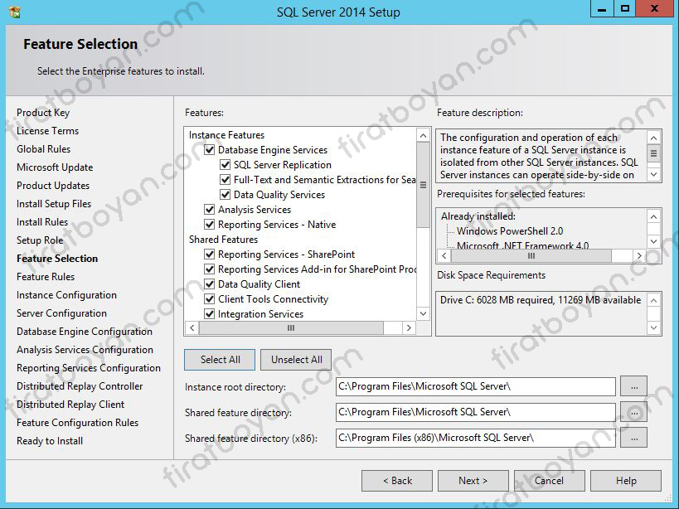This screenshot has height=509, width=679.
Task: Toggle Database Engine Services checkbox
Action: click(x=210, y=150)
